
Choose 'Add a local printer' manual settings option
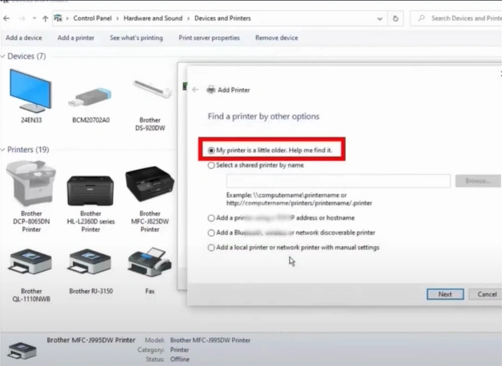(x=211, y=248)
